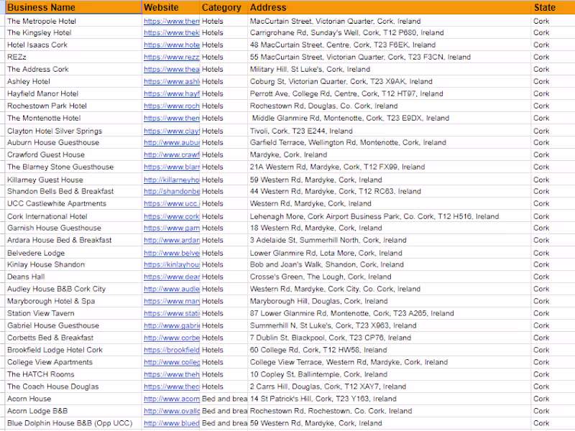Image resolution: width=575 pixels, height=431 pixels.
Task: Select address 14 St Patrick's Hill cell
Action: tap(390, 399)
